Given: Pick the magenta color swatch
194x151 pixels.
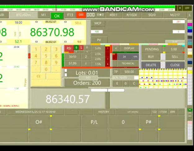Looking at the screenshot, I should (190, 25).
